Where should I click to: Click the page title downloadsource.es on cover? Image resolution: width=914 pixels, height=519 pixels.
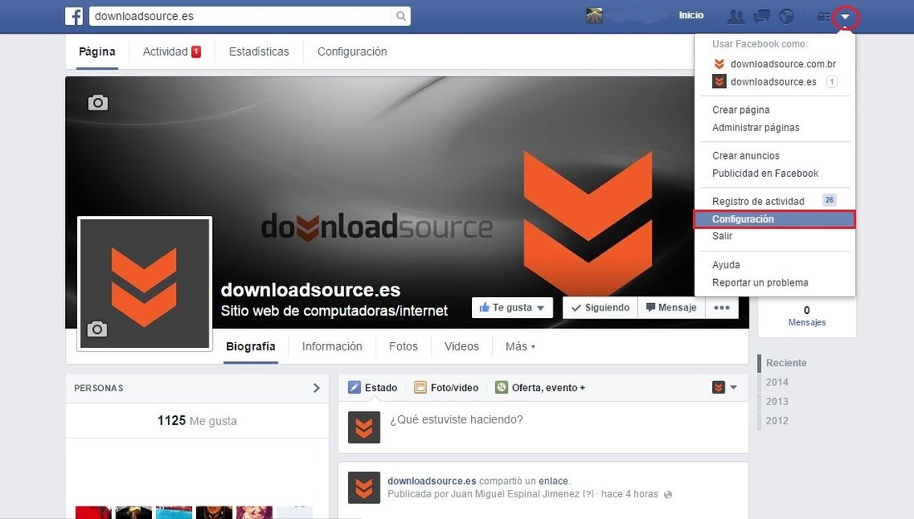click(x=311, y=290)
